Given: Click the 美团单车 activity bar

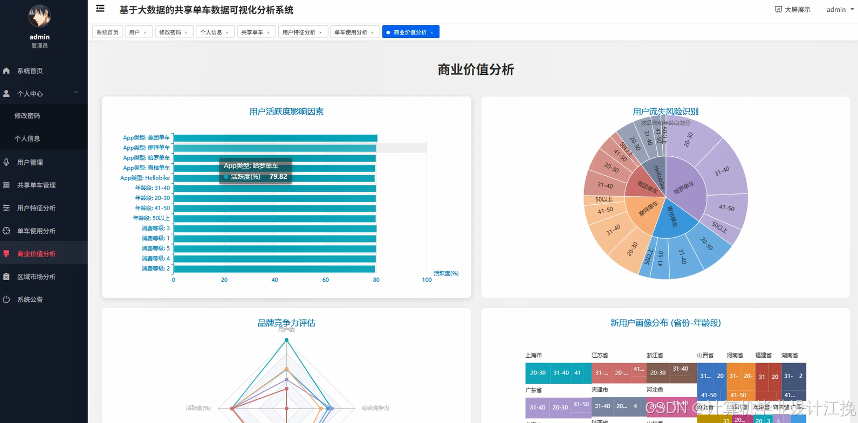Looking at the screenshot, I should 275,138.
